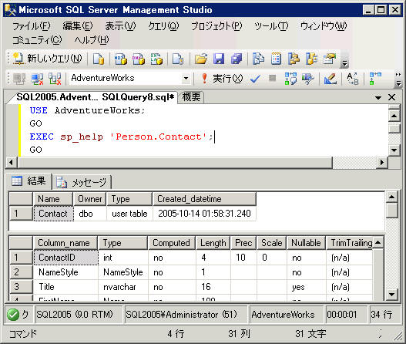Open the コミュニティ(C) menu
This screenshot has width=406, height=344.
point(37,40)
